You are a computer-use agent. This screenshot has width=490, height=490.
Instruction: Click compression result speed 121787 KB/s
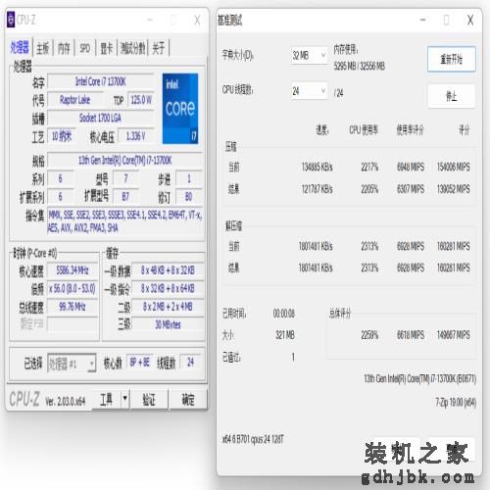click(x=318, y=189)
